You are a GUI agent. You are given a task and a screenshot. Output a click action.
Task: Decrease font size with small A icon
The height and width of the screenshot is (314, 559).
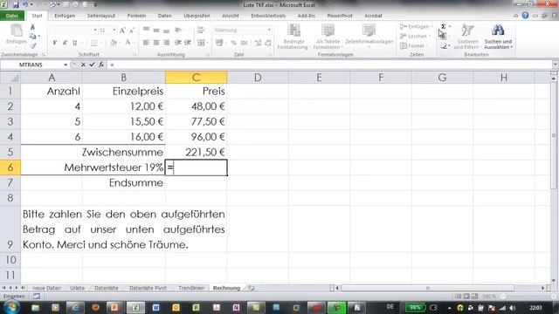[132, 31]
